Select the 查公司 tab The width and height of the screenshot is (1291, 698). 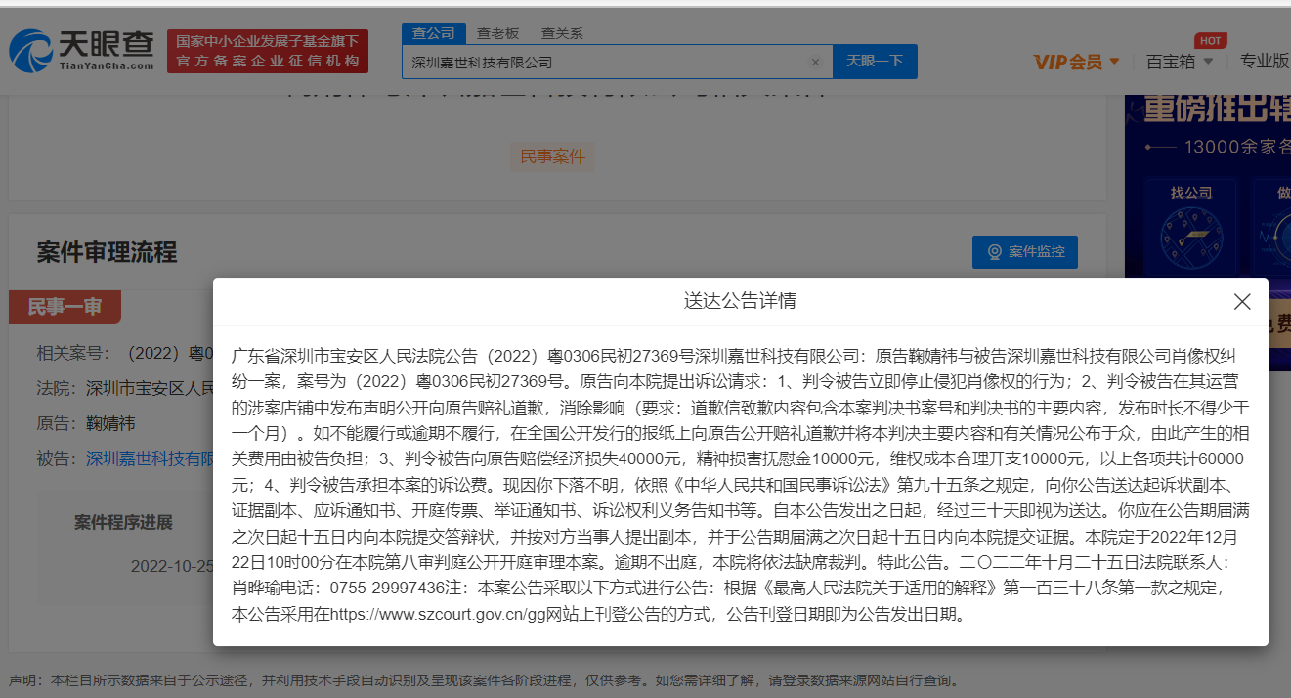[x=433, y=33]
